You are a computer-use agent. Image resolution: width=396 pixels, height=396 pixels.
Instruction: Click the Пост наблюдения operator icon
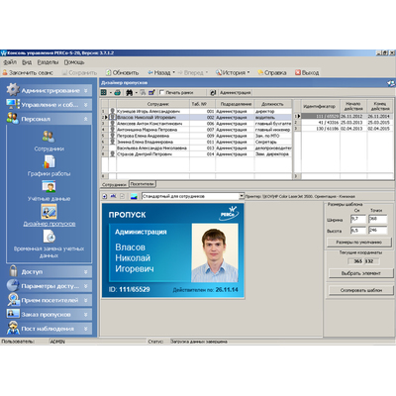tap(13, 328)
